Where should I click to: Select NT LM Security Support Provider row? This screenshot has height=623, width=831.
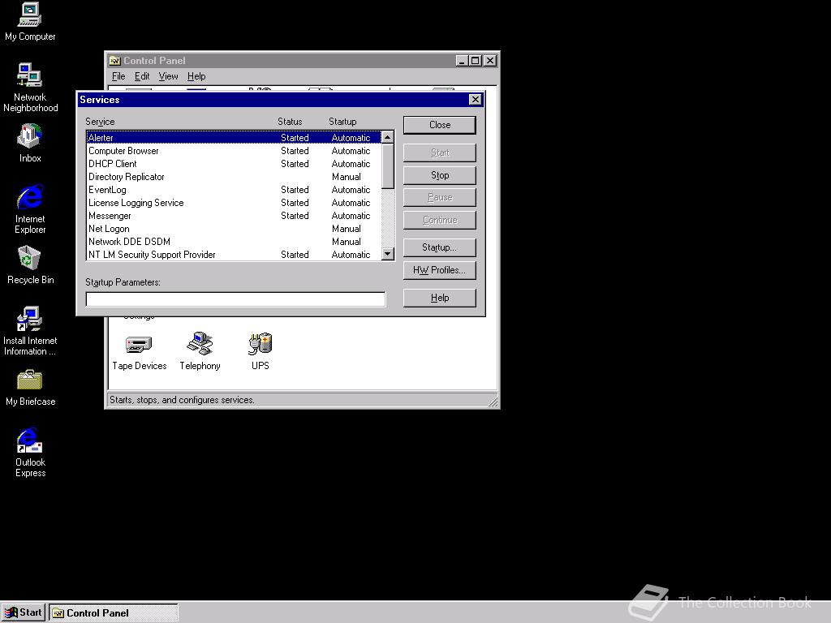tap(233, 254)
